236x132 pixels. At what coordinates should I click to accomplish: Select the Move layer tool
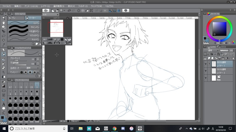point(4,31)
